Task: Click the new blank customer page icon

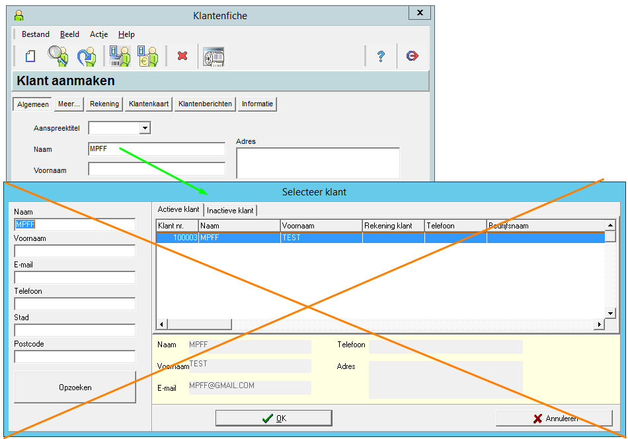Action: [x=30, y=55]
